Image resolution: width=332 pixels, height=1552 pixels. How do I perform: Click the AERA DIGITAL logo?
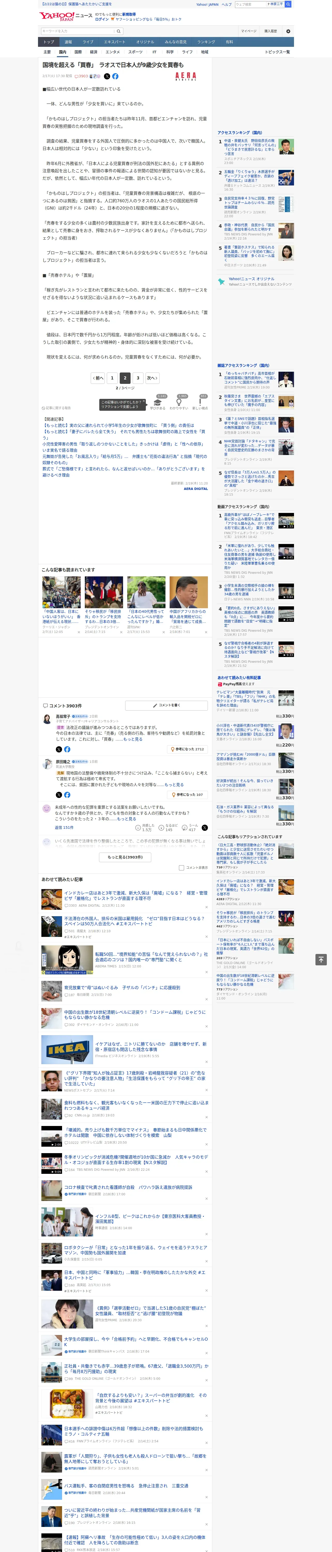pyautogui.click(x=186, y=77)
